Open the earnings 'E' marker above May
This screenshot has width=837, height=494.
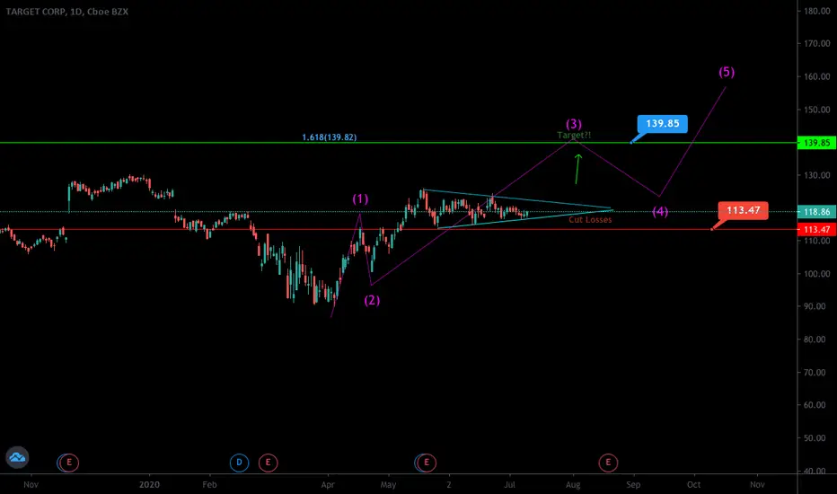427,463
